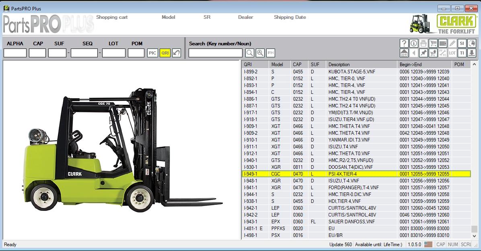Image resolution: width=481 pixels, height=251 pixels.
Task: Select row I-498-1 PSX EU/BR
Action: tap(356, 235)
